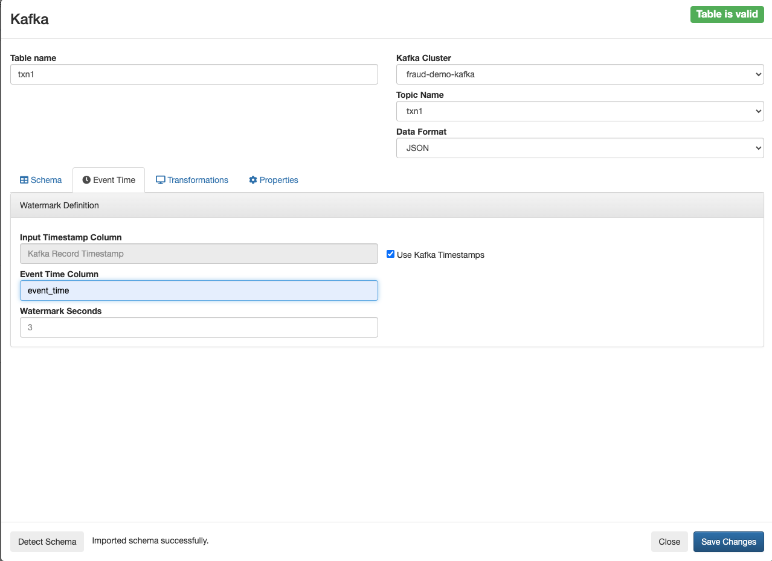The width and height of the screenshot is (772, 561).
Task: Open the Topic Name dropdown
Action: pos(580,111)
